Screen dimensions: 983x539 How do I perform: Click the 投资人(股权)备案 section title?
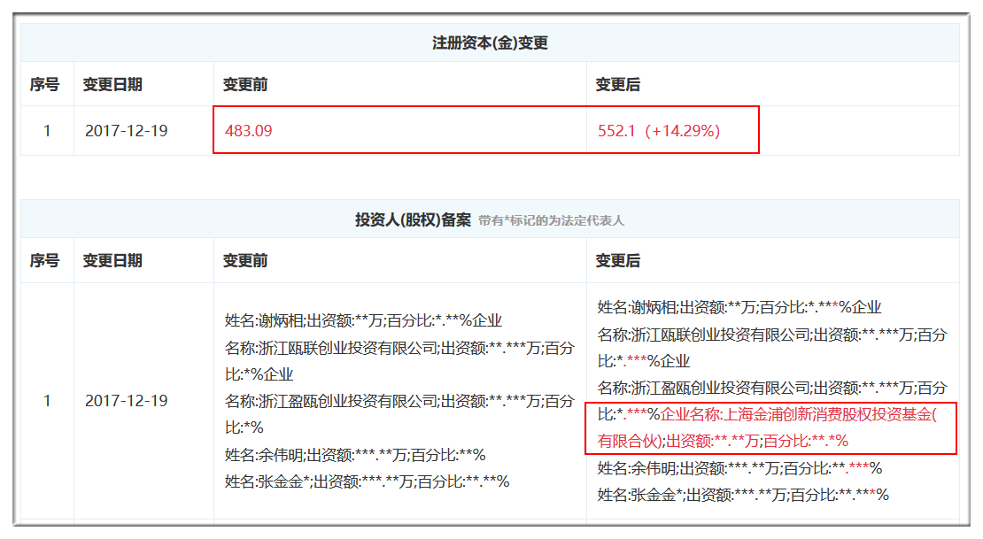pyautogui.click(x=413, y=220)
